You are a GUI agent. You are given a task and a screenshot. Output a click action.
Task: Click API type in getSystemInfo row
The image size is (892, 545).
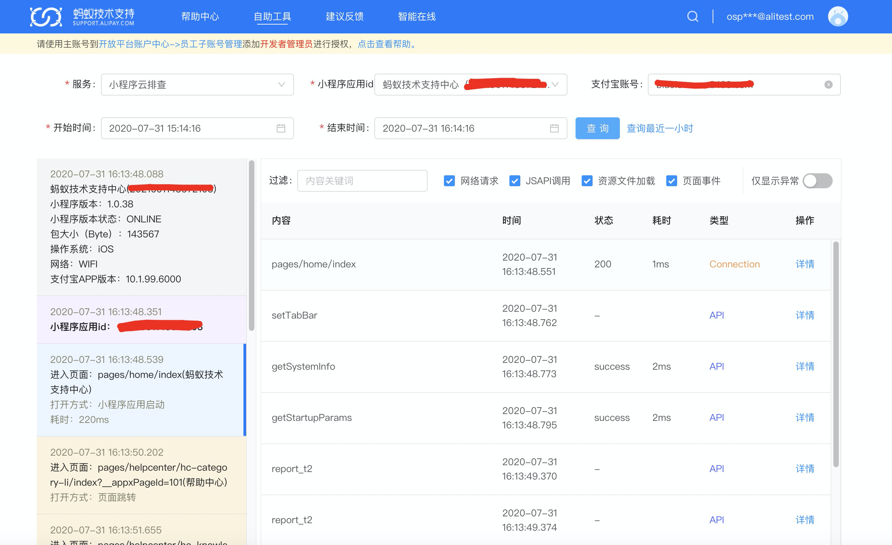[x=716, y=366]
